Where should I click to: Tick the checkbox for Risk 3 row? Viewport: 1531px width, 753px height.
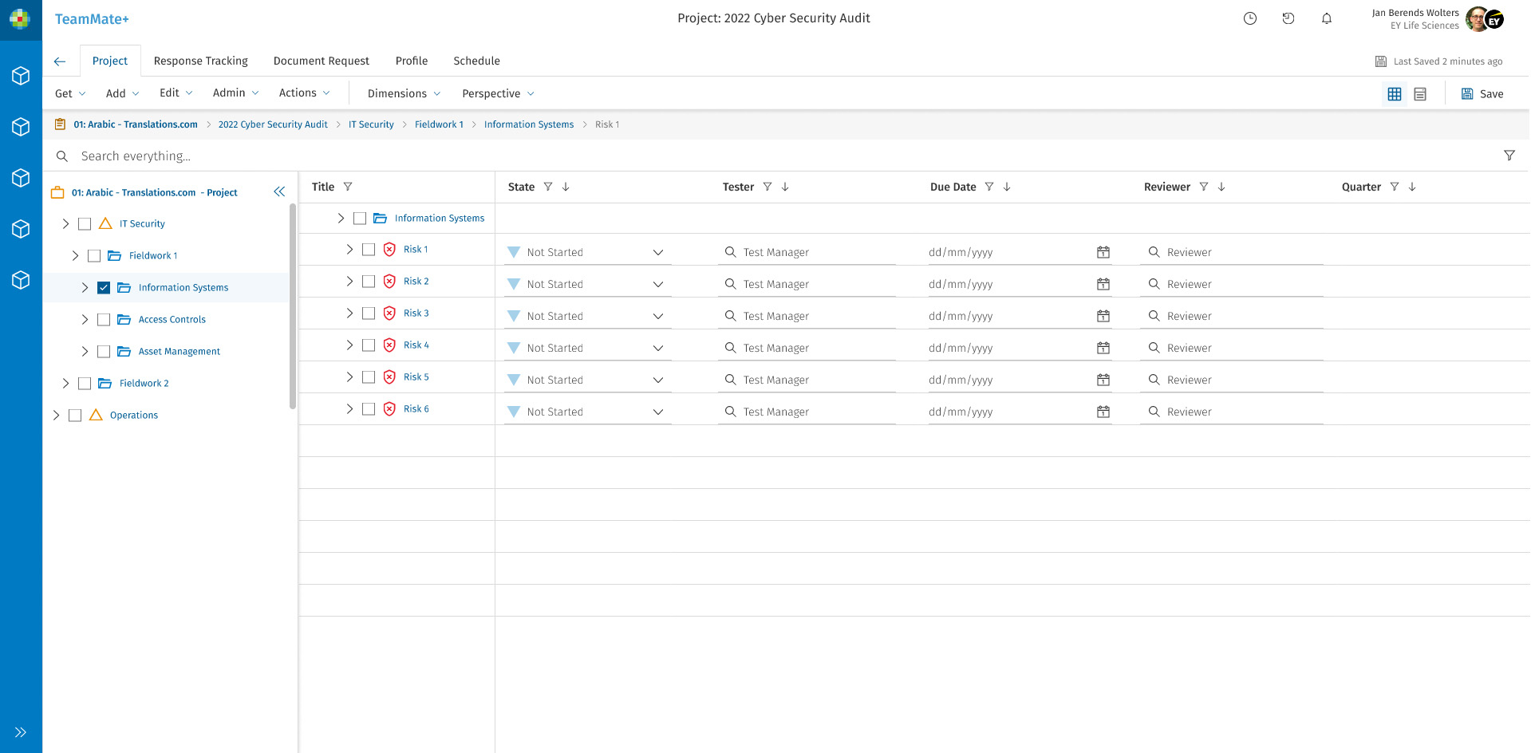(x=369, y=313)
